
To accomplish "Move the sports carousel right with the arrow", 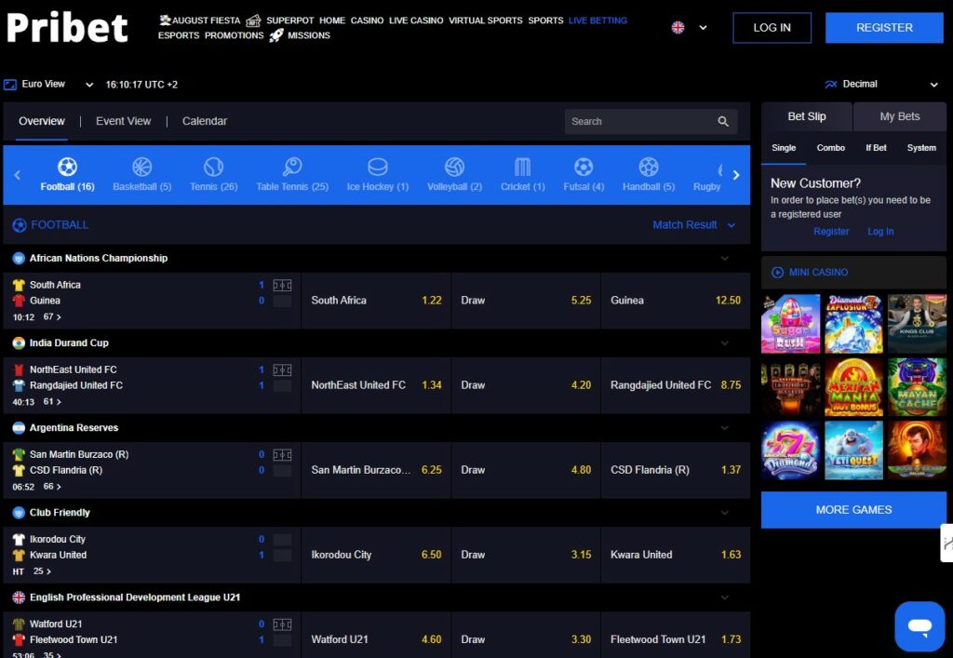I will click(x=736, y=175).
